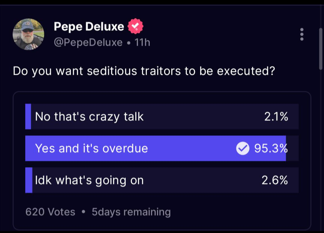
Task: Click the 11h post timestamp
Action: point(142,43)
